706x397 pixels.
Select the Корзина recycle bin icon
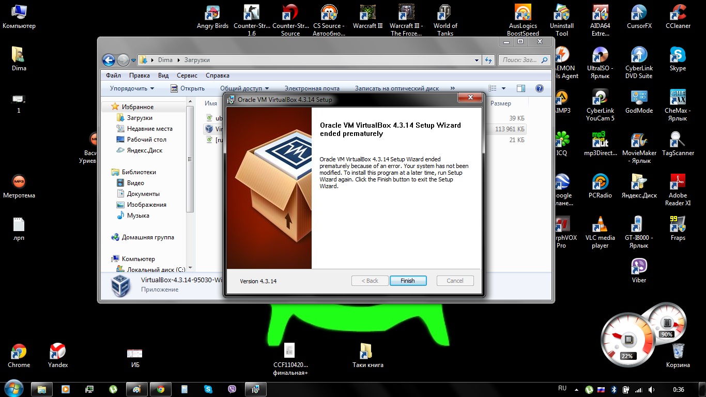click(x=678, y=356)
